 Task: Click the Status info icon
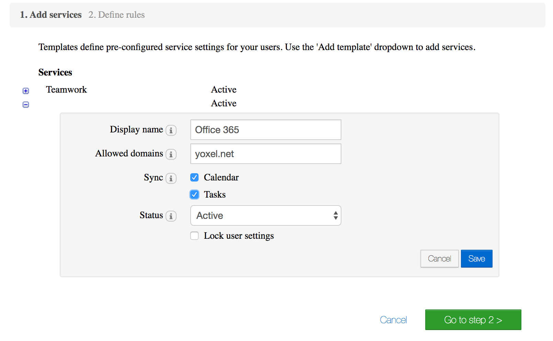(x=171, y=216)
